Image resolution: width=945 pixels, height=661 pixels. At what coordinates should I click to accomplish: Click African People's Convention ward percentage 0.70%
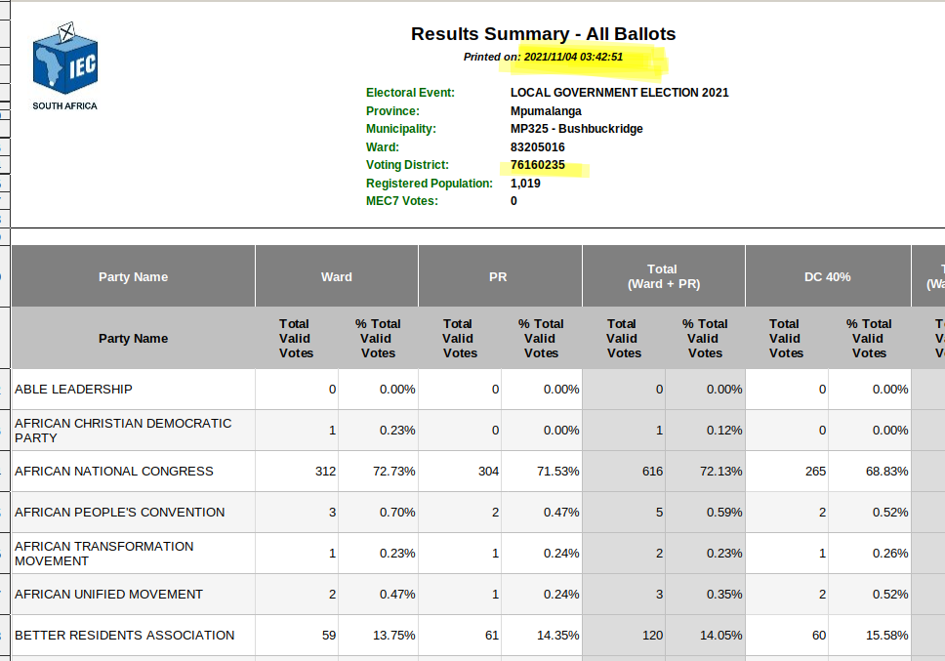click(397, 513)
